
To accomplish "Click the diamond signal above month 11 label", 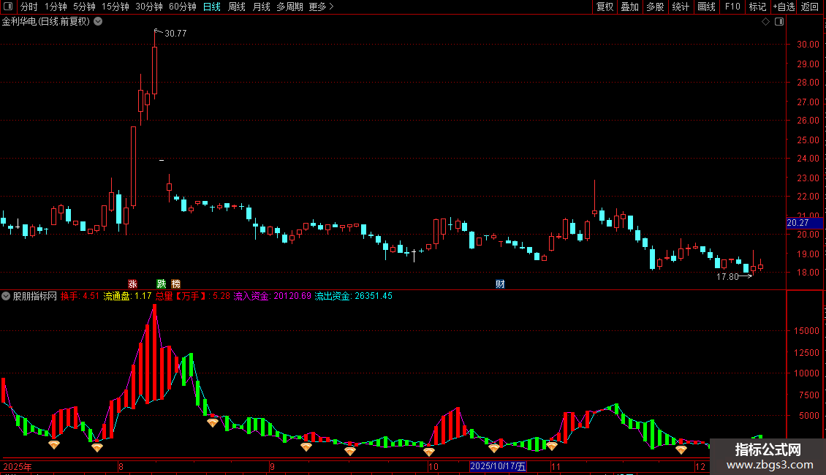I will pos(552,446).
